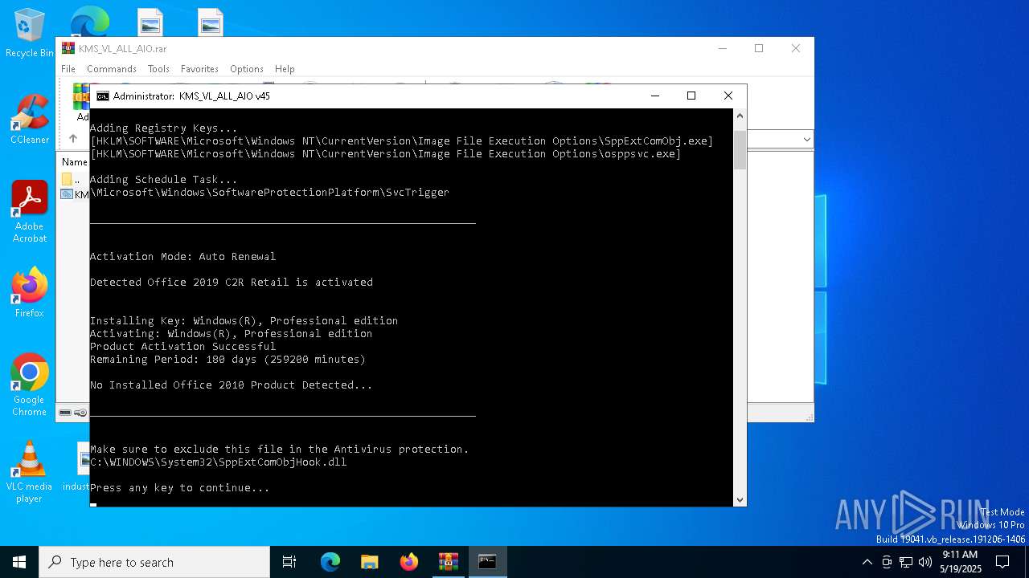Click 'Detected Office 2019 C2R Retail' line

[x=232, y=282]
